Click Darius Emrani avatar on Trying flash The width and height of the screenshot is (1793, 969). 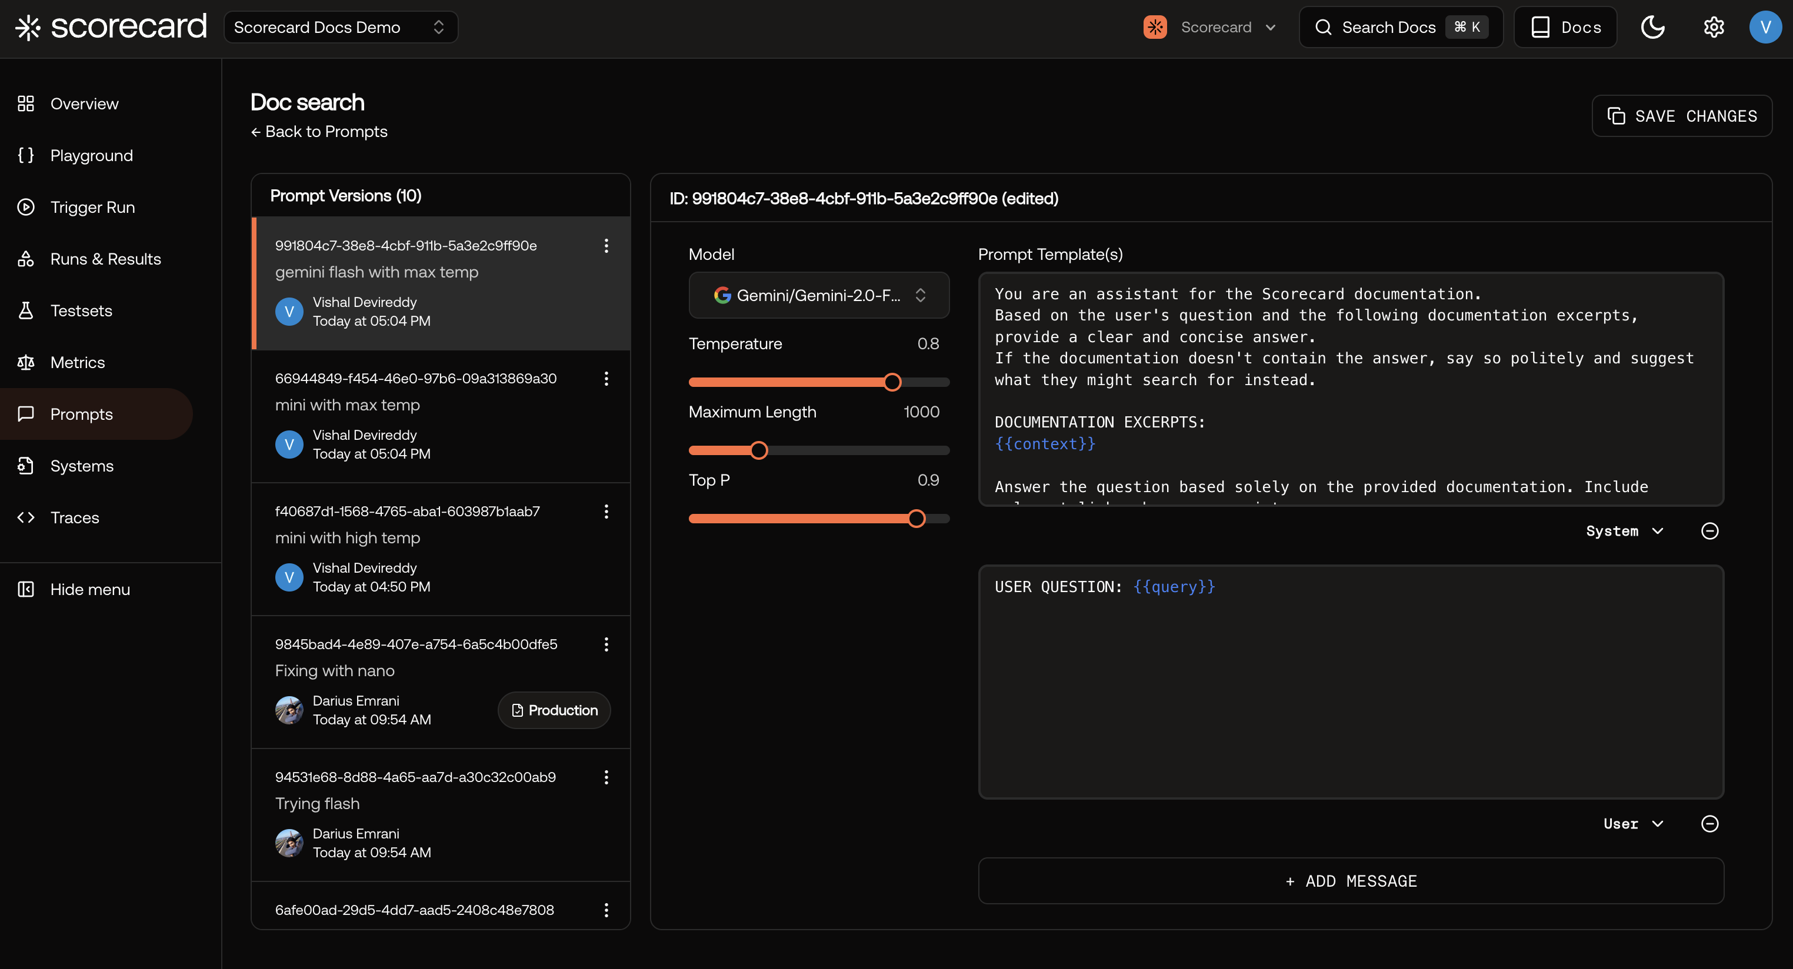coord(289,843)
